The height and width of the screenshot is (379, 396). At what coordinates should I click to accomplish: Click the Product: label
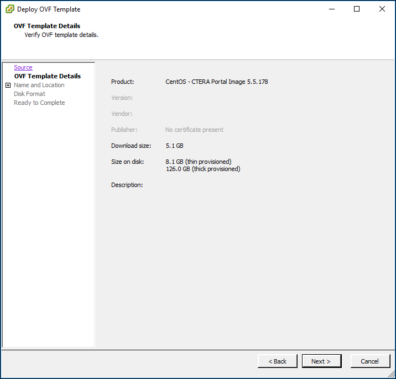point(122,82)
